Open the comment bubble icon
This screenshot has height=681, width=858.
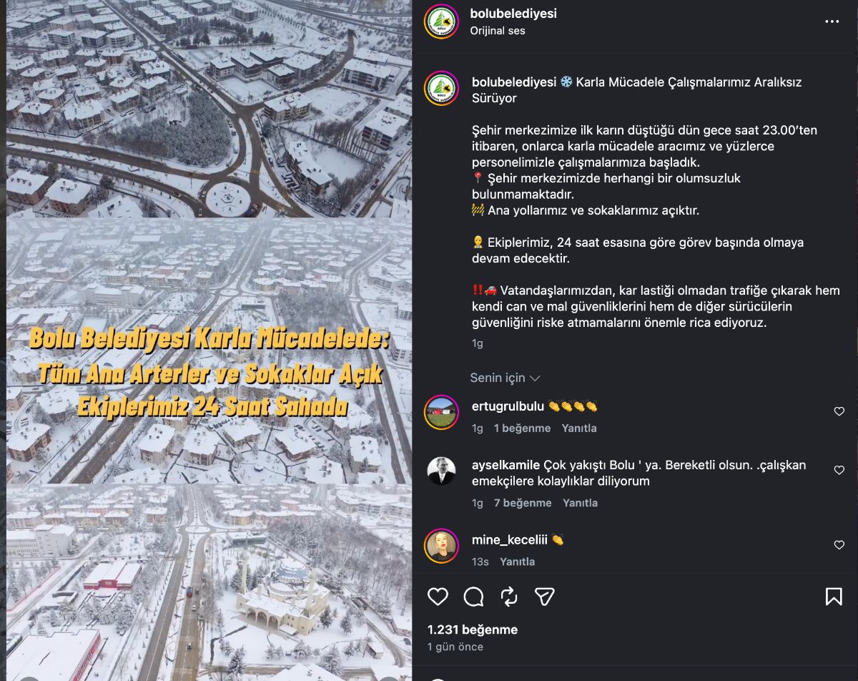(473, 597)
